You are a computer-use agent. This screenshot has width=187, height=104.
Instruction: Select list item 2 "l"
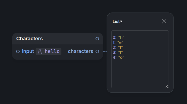[x=118, y=47]
